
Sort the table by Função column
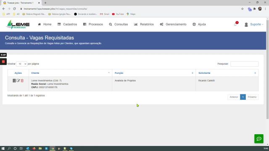154,73
